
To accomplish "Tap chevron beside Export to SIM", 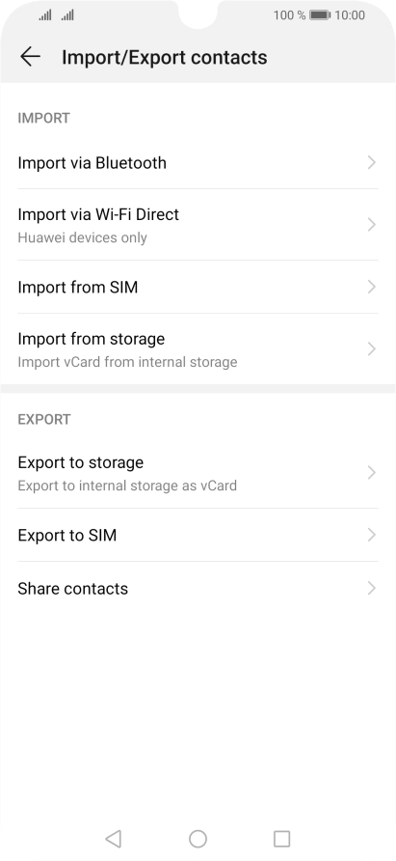I will pyautogui.click(x=372, y=535).
